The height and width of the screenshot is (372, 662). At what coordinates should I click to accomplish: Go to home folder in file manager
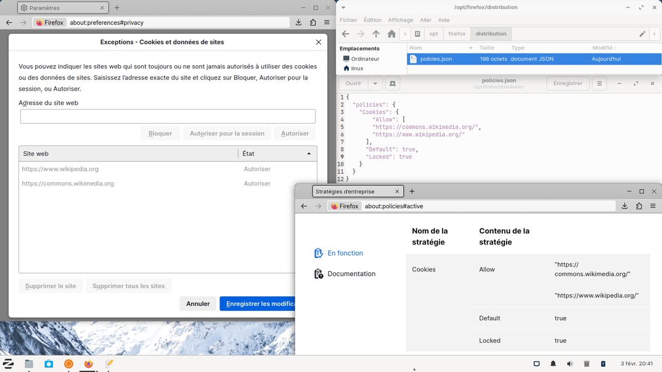tap(391, 34)
